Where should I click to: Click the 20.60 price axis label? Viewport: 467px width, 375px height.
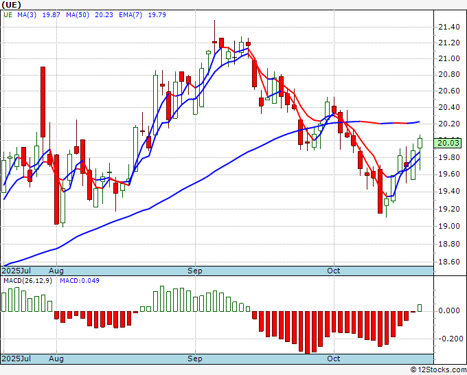pos(449,91)
